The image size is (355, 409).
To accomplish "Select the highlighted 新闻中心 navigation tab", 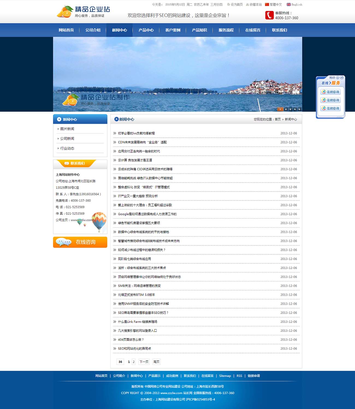I will [x=119, y=30].
